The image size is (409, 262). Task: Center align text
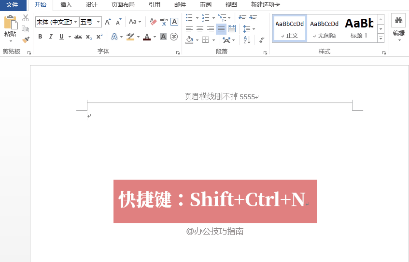(x=200, y=29)
